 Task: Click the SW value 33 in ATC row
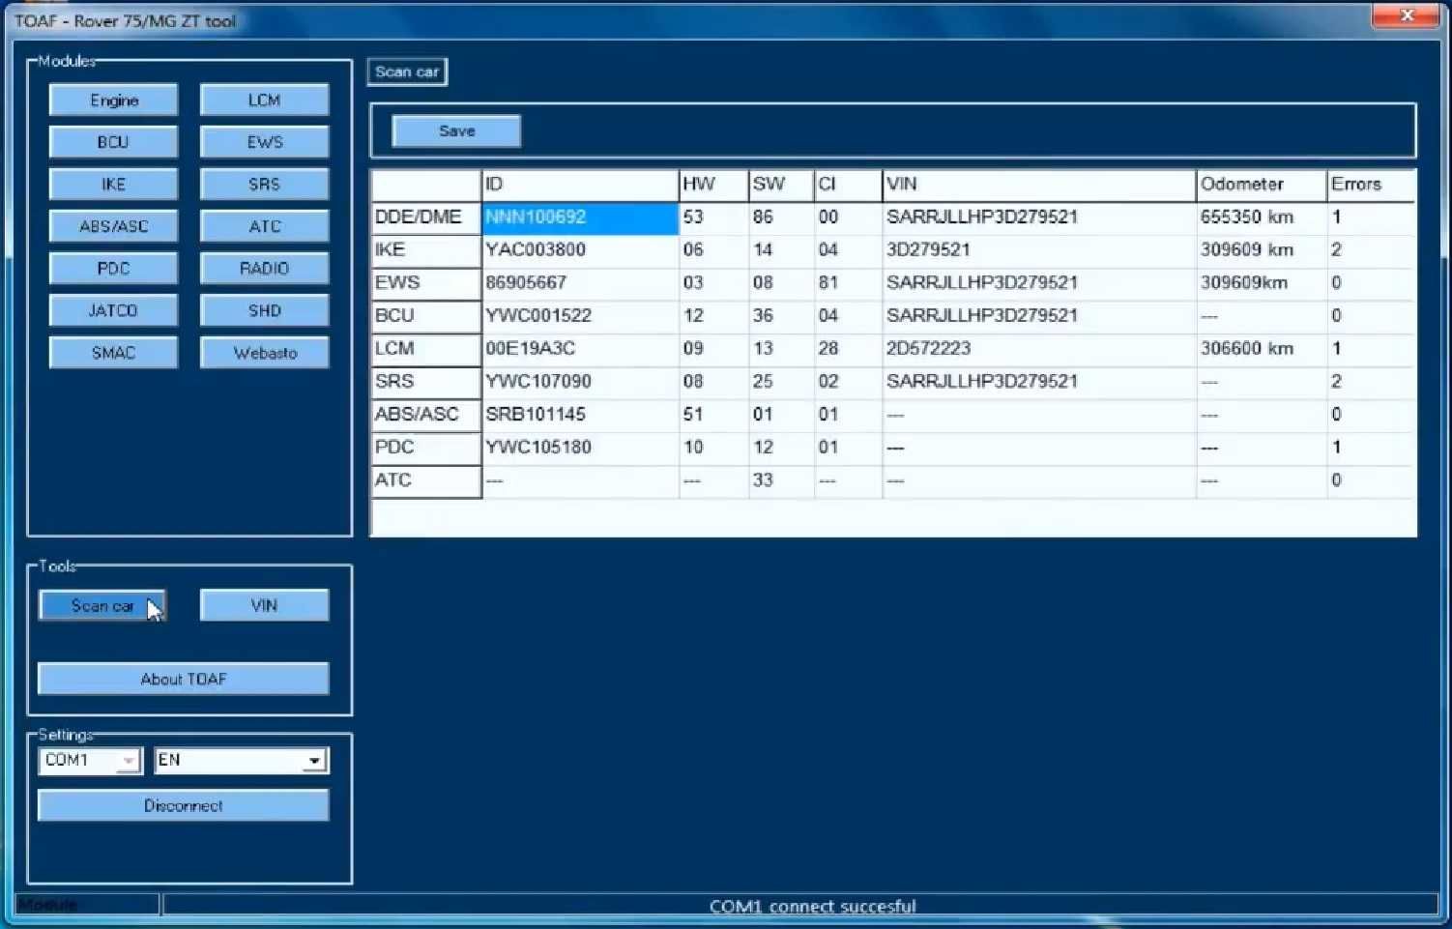coord(781,480)
